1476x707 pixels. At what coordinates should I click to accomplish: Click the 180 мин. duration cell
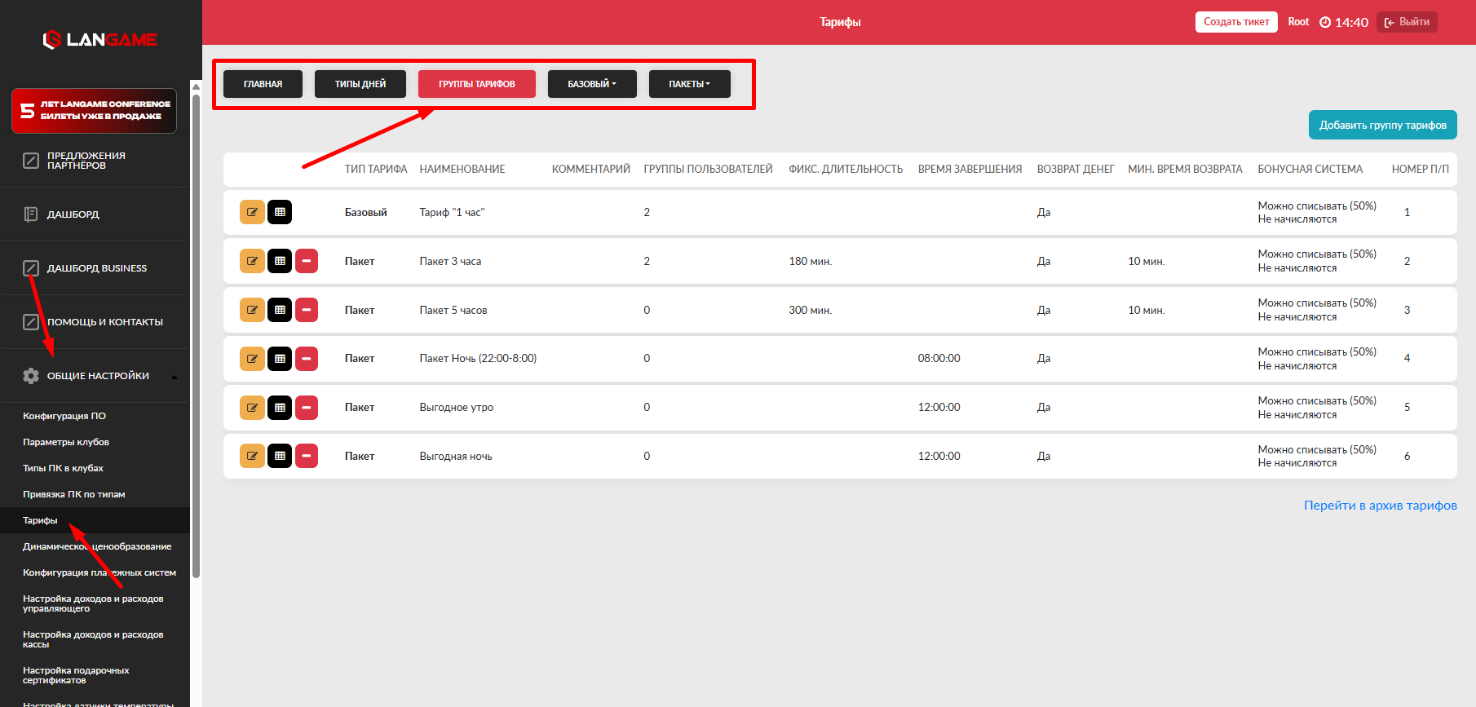tap(811, 261)
